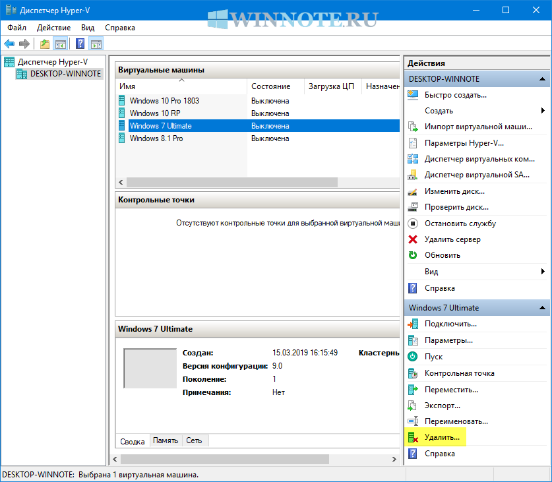Click the Подключить connect icon
Viewport: 552px width, 482px height.
pyautogui.click(x=413, y=324)
